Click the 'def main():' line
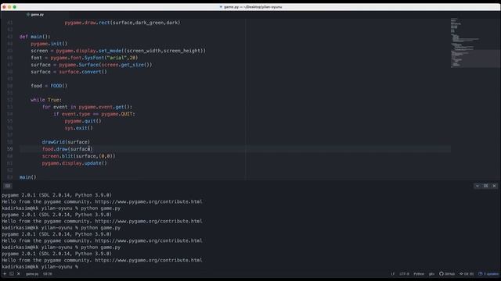Screen dimensions: 501x281 [34, 37]
